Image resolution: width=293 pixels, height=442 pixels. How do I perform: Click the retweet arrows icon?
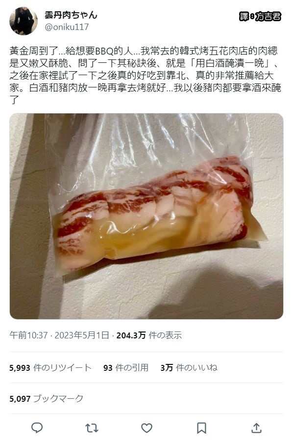pyautogui.click(x=92, y=428)
